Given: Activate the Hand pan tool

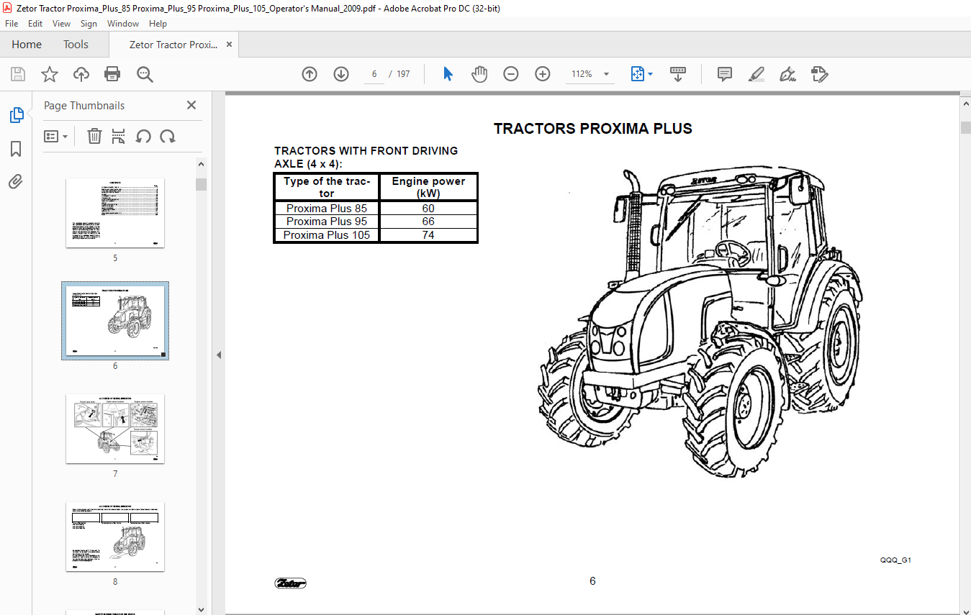Looking at the screenshot, I should [479, 74].
